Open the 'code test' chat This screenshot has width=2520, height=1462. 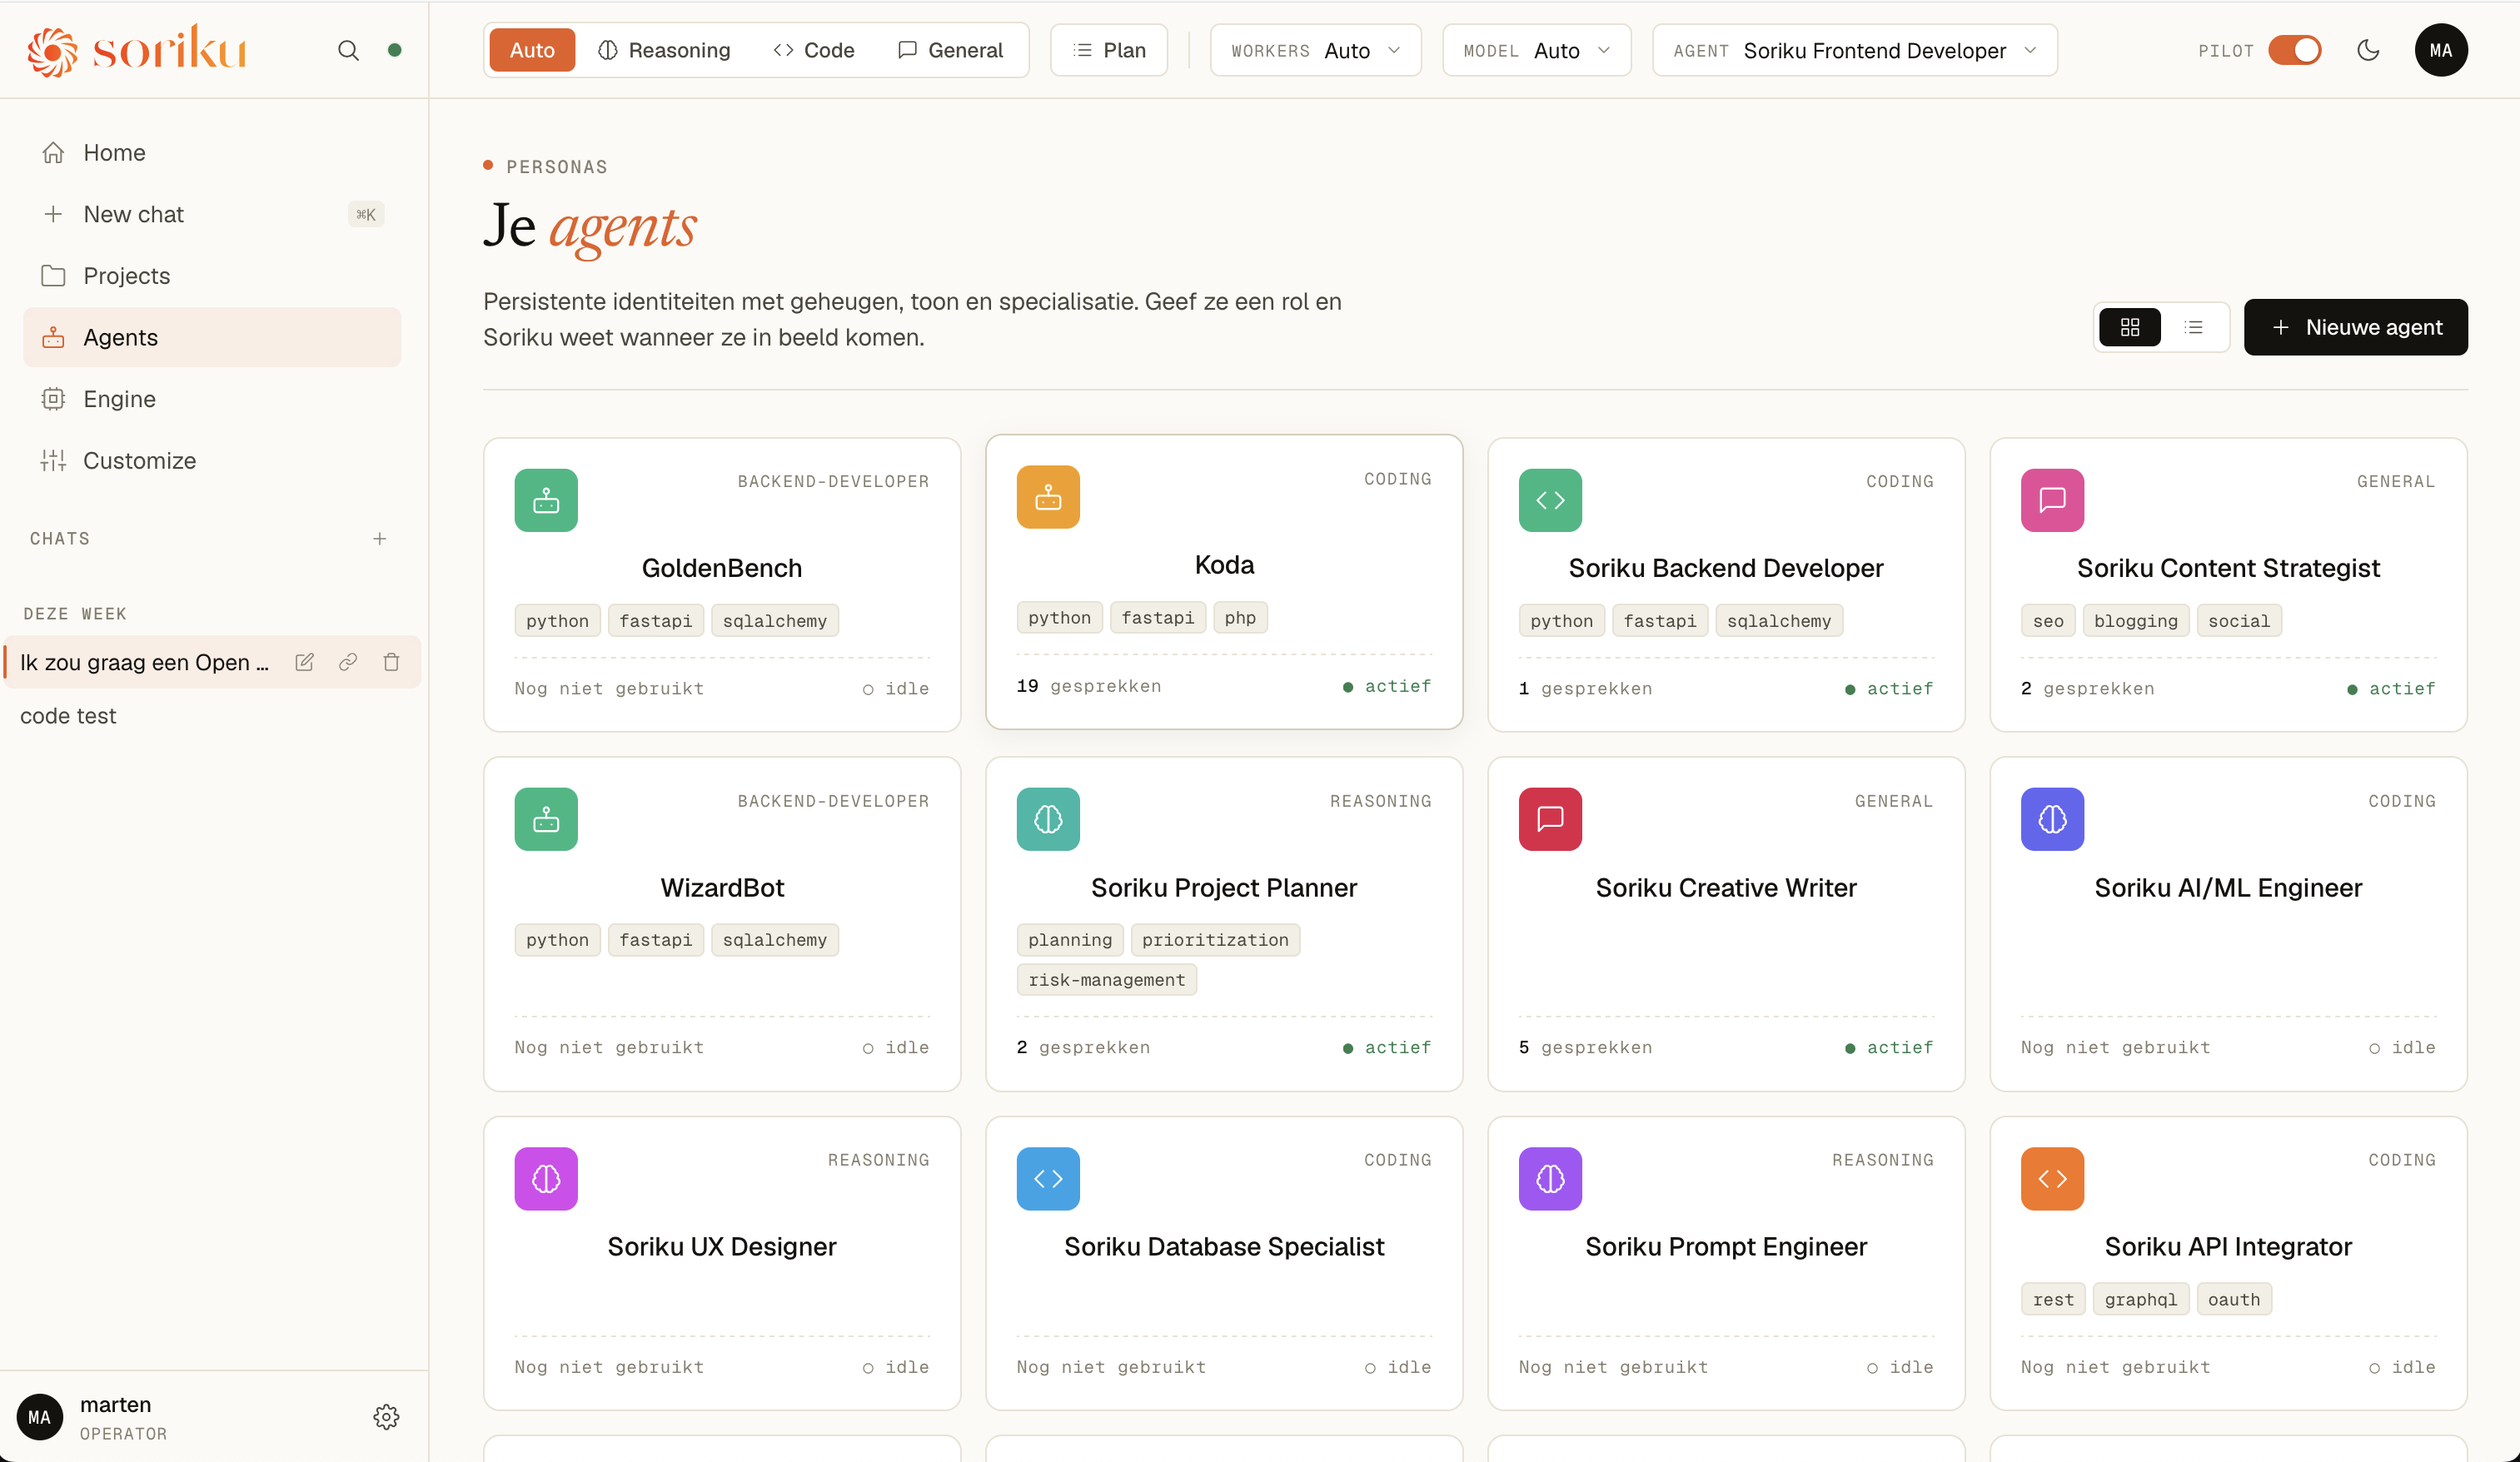[212, 716]
